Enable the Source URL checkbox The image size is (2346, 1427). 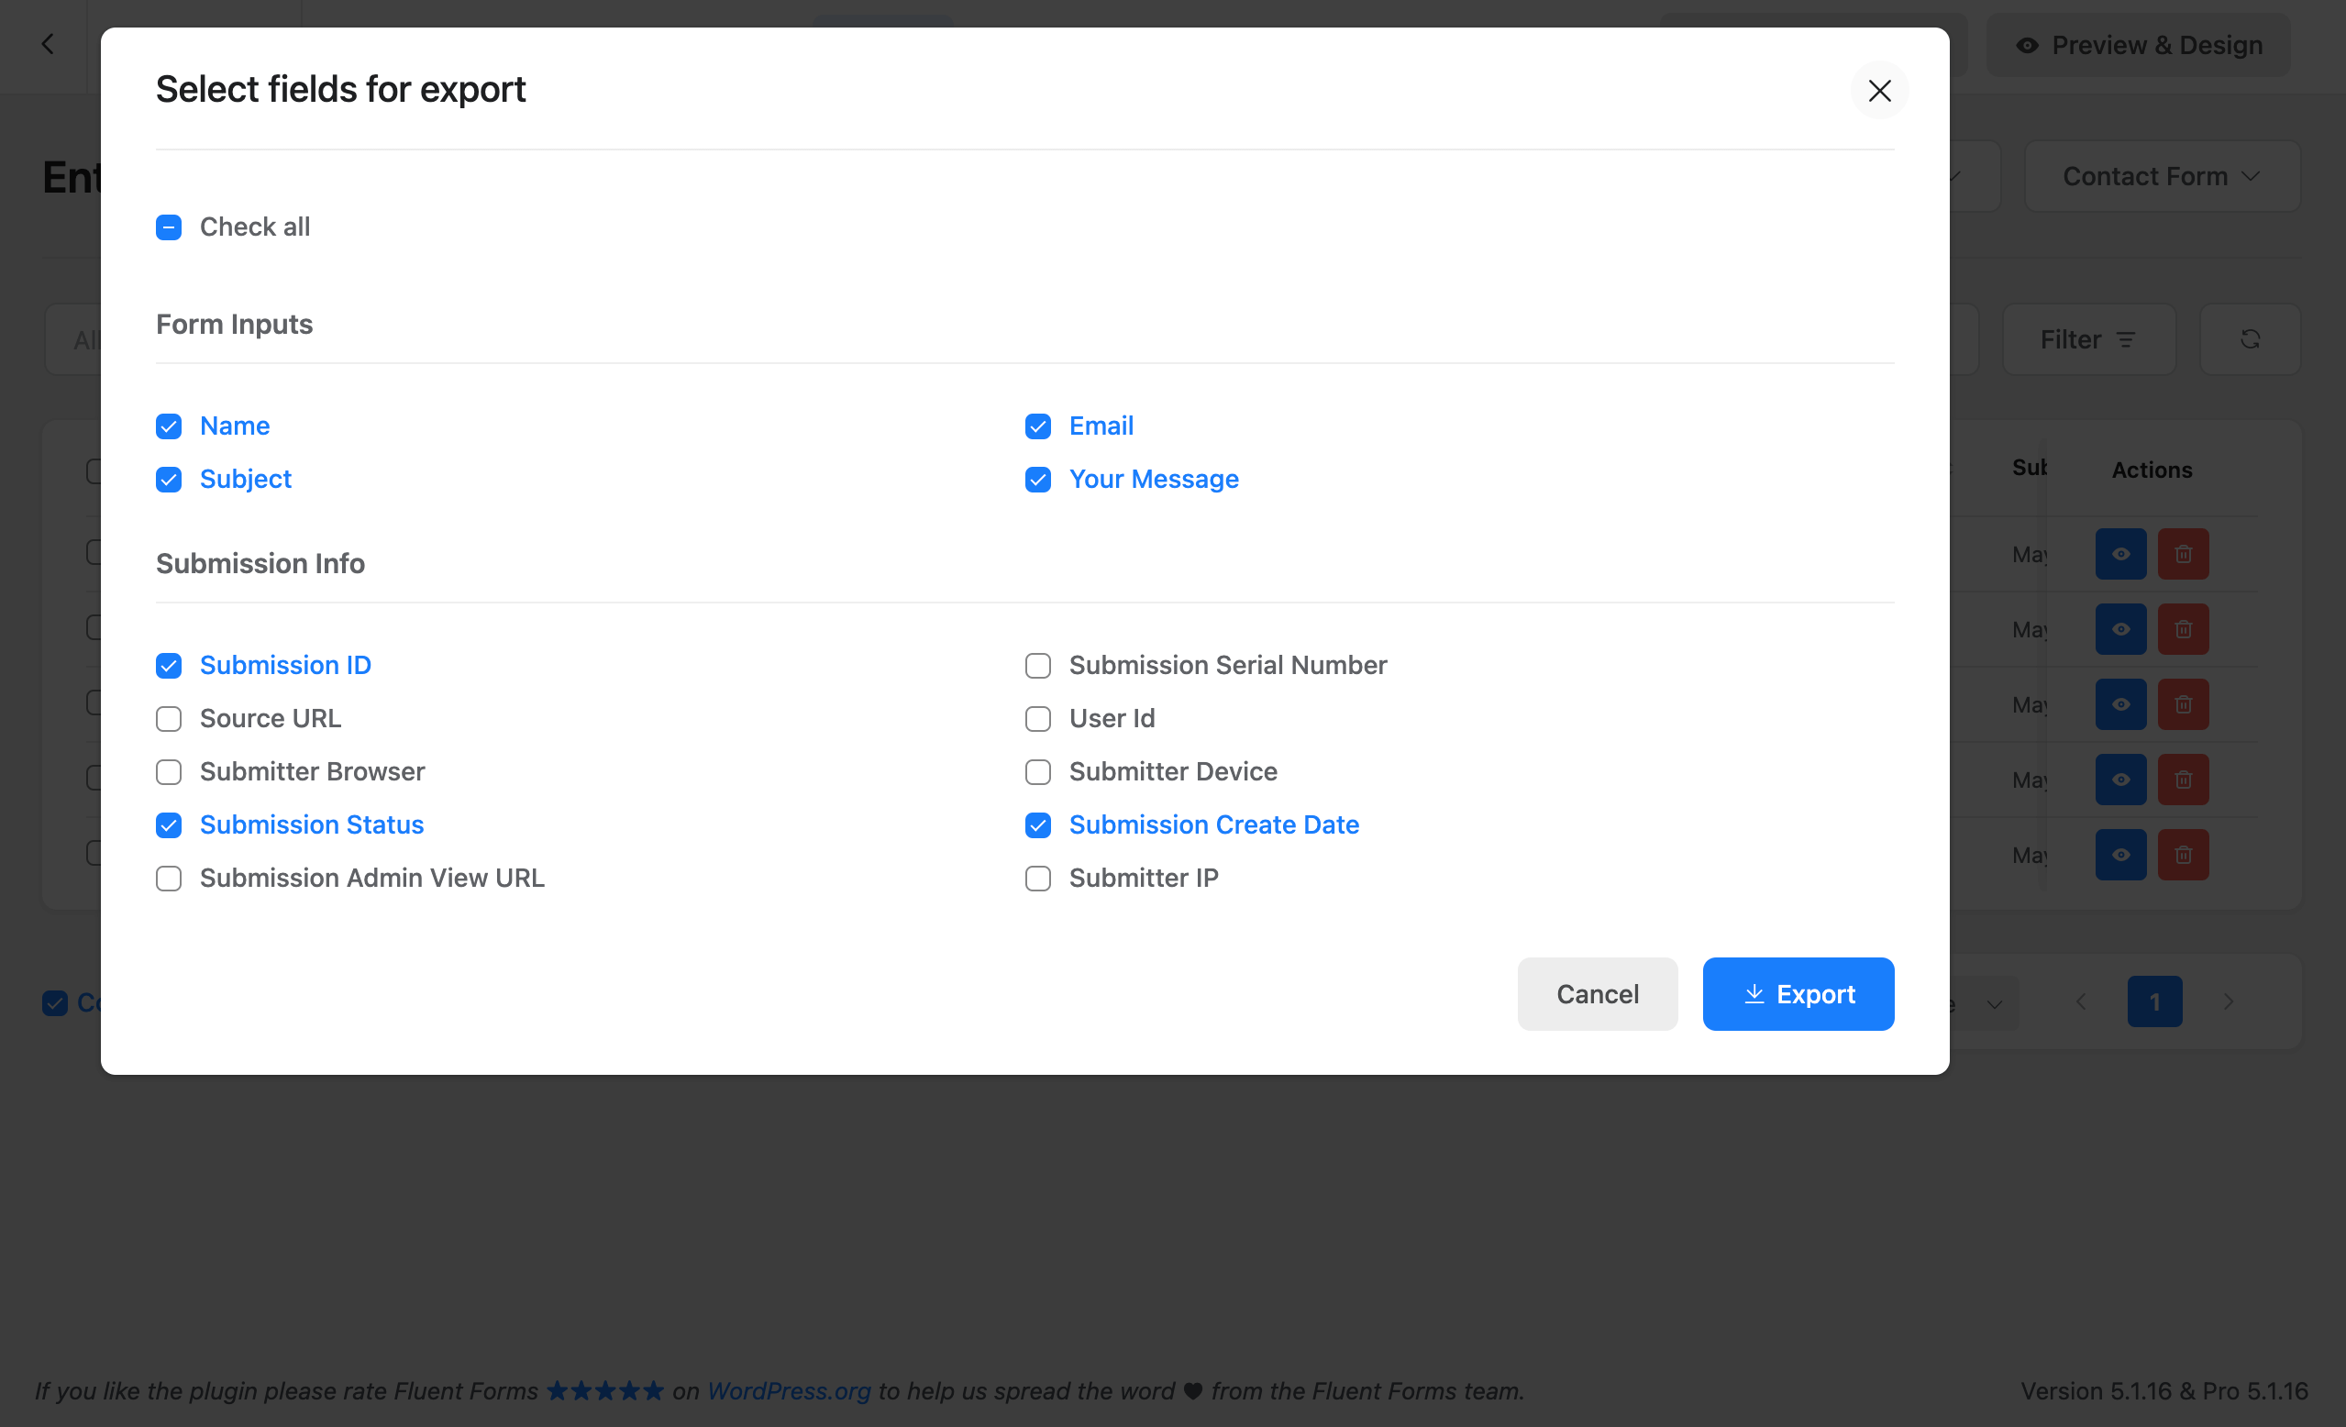(x=169, y=719)
